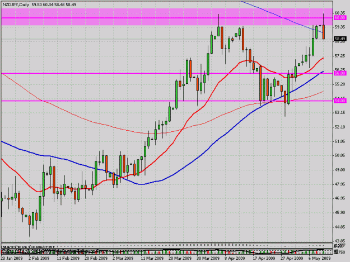Select the magenta 60.00 level price tag
Viewport: 350px width, 262px height.
pos(340,18)
